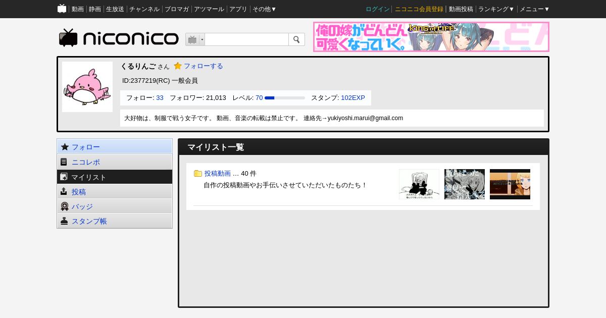Open the アツマール top menu item

(x=209, y=9)
